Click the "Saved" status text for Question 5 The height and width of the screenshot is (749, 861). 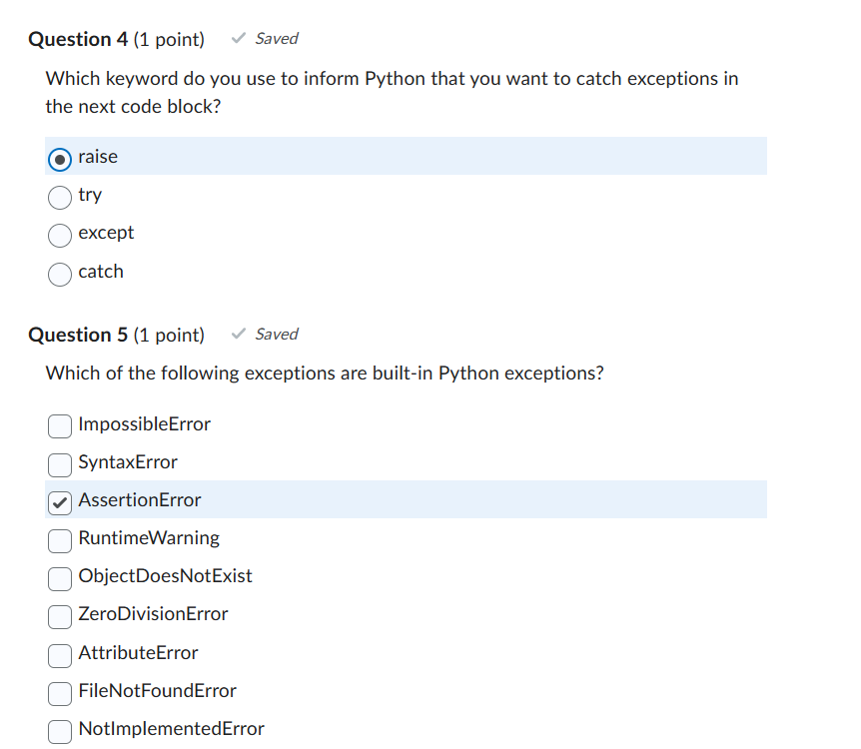coord(277,334)
